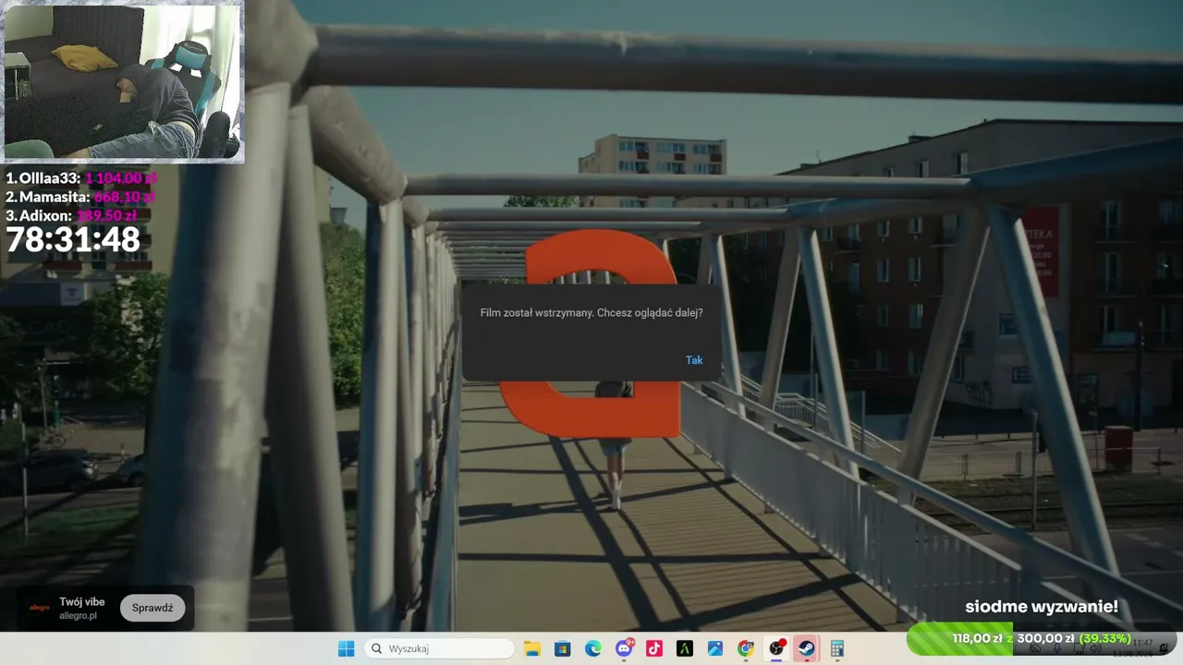
Task: Open the Windows Start menu
Action: point(347,648)
